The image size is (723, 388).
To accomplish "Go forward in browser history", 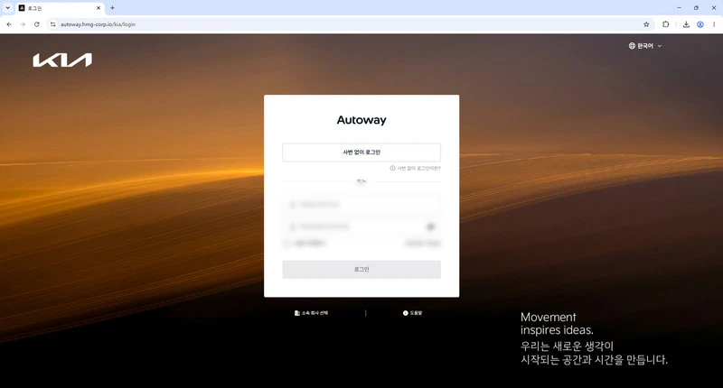I will (23, 24).
